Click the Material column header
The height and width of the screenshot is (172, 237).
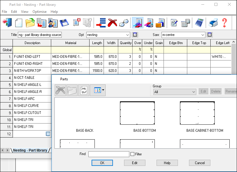70,43
